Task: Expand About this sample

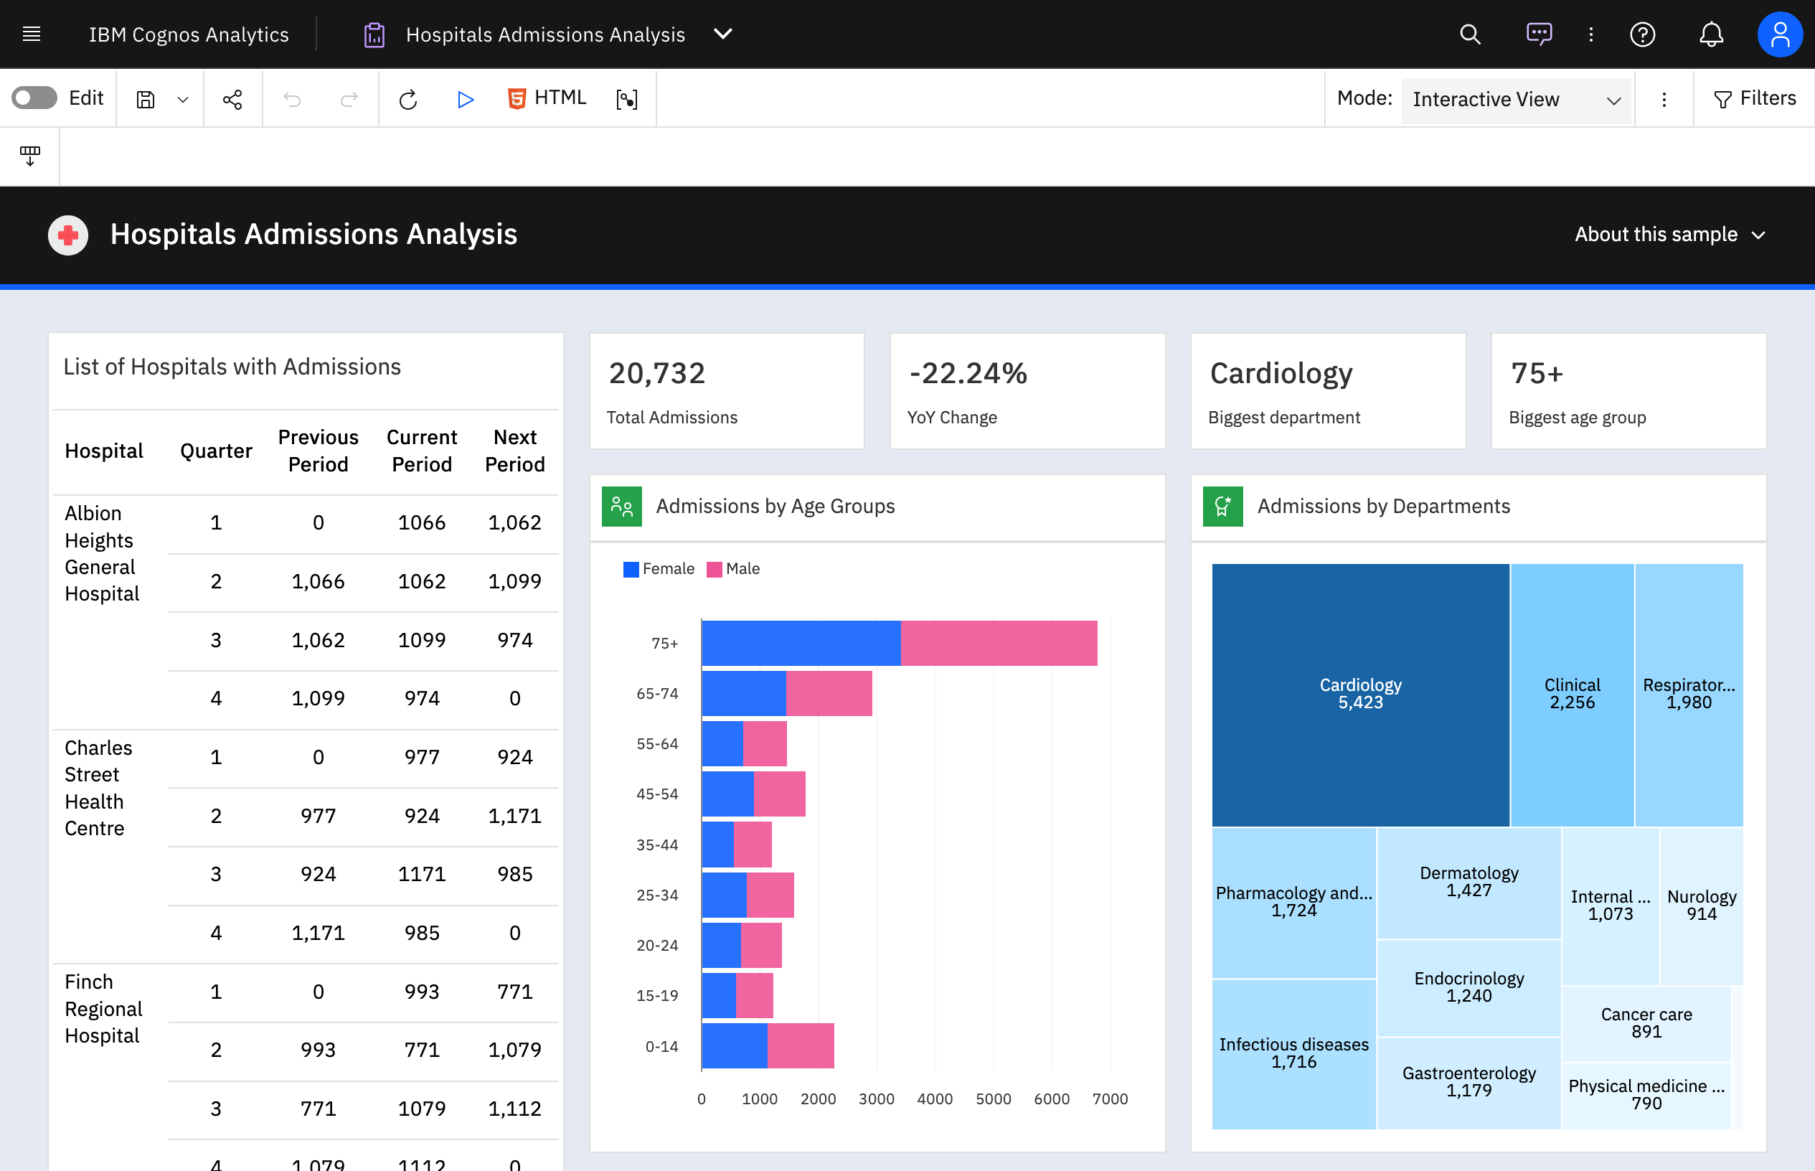Action: point(1670,235)
